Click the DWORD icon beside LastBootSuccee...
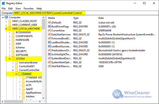This screenshot has height=104, width=159. tap(49, 46)
